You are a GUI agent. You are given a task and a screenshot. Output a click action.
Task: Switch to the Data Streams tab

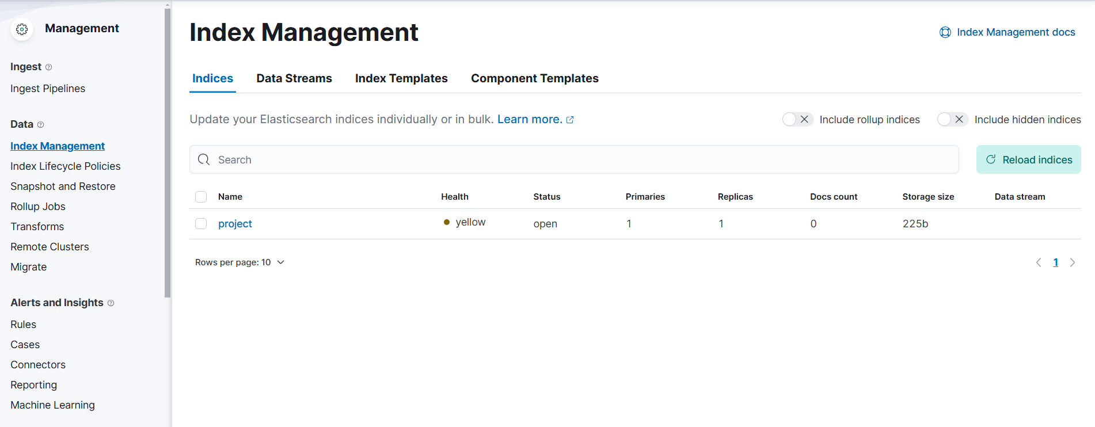(x=294, y=78)
